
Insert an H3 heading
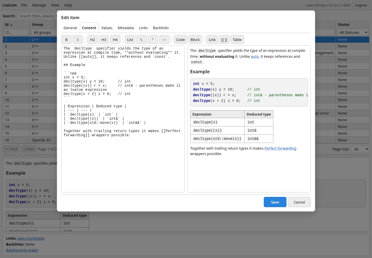coord(104,40)
